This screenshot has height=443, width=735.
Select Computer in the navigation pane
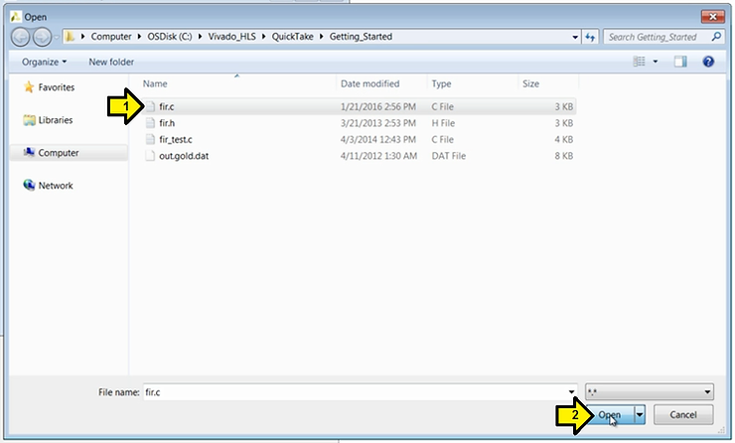pos(30,153)
